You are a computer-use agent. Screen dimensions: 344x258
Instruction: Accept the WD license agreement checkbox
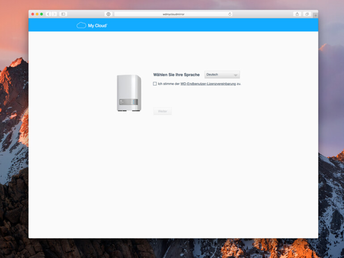coord(155,84)
